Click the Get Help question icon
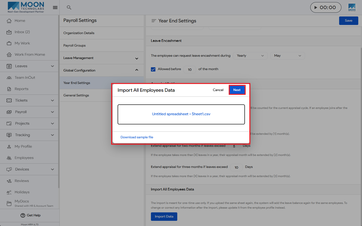 (x=23, y=215)
